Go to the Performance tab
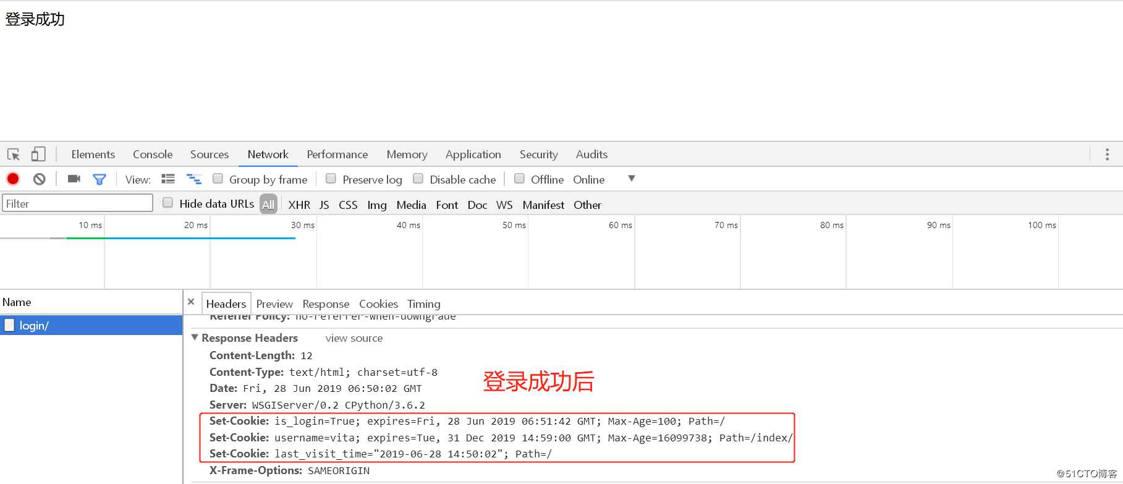Screen dimensions: 1123x484 click(337, 155)
